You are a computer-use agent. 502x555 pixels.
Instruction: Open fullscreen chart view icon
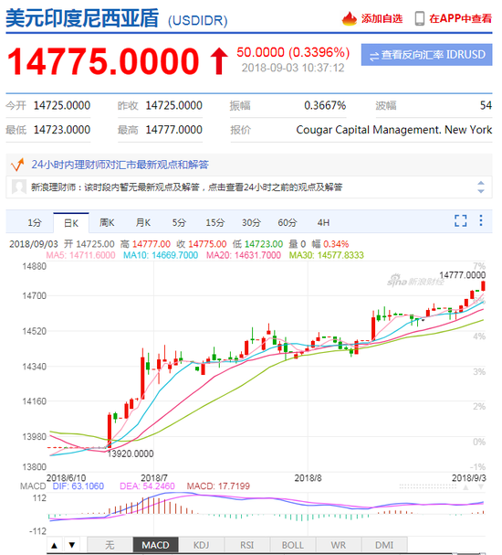tap(460, 220)
